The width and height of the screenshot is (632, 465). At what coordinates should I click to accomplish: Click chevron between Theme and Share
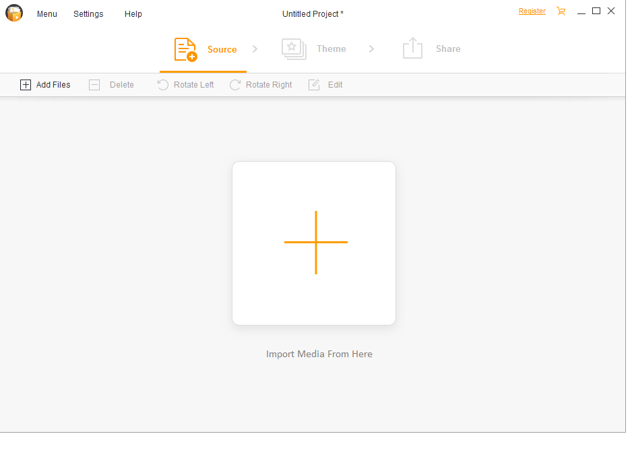tap(371, 49)
